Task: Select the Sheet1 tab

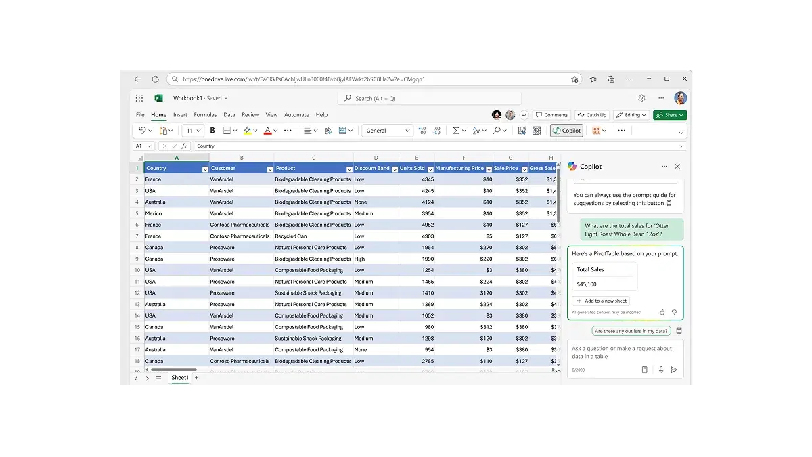Action: click(x=180, y=378)
